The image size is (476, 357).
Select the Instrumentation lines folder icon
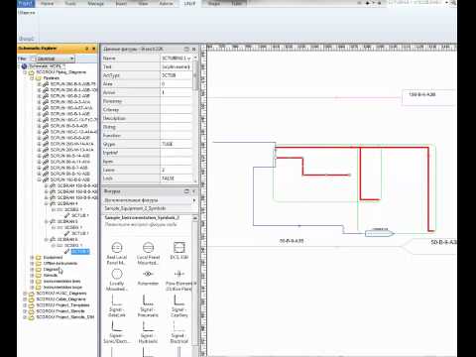click(x=39, y=282)
